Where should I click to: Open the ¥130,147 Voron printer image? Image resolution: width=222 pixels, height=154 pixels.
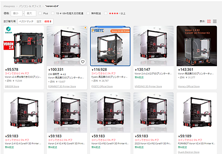(x=153, y=46)
